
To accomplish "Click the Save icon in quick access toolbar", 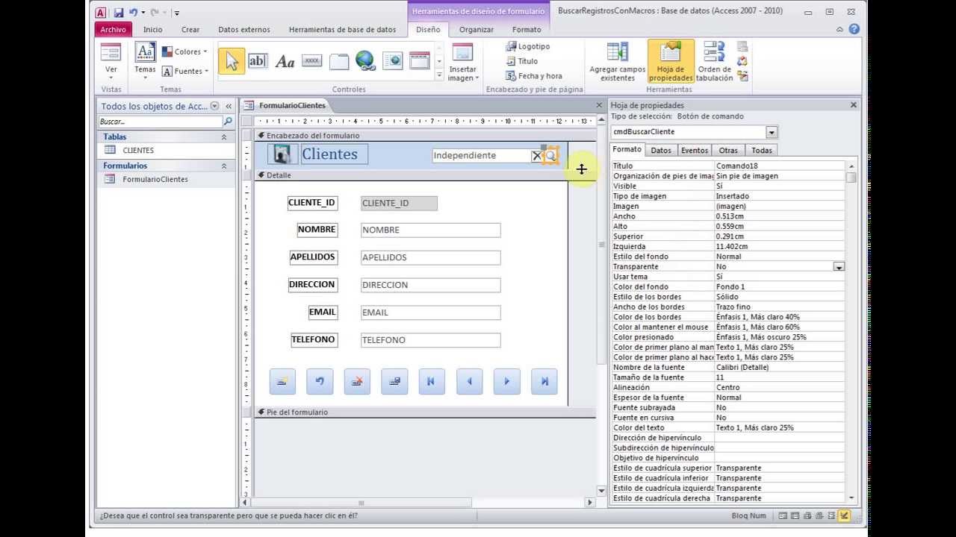I will pyautogui.click(x=119, y=13).
